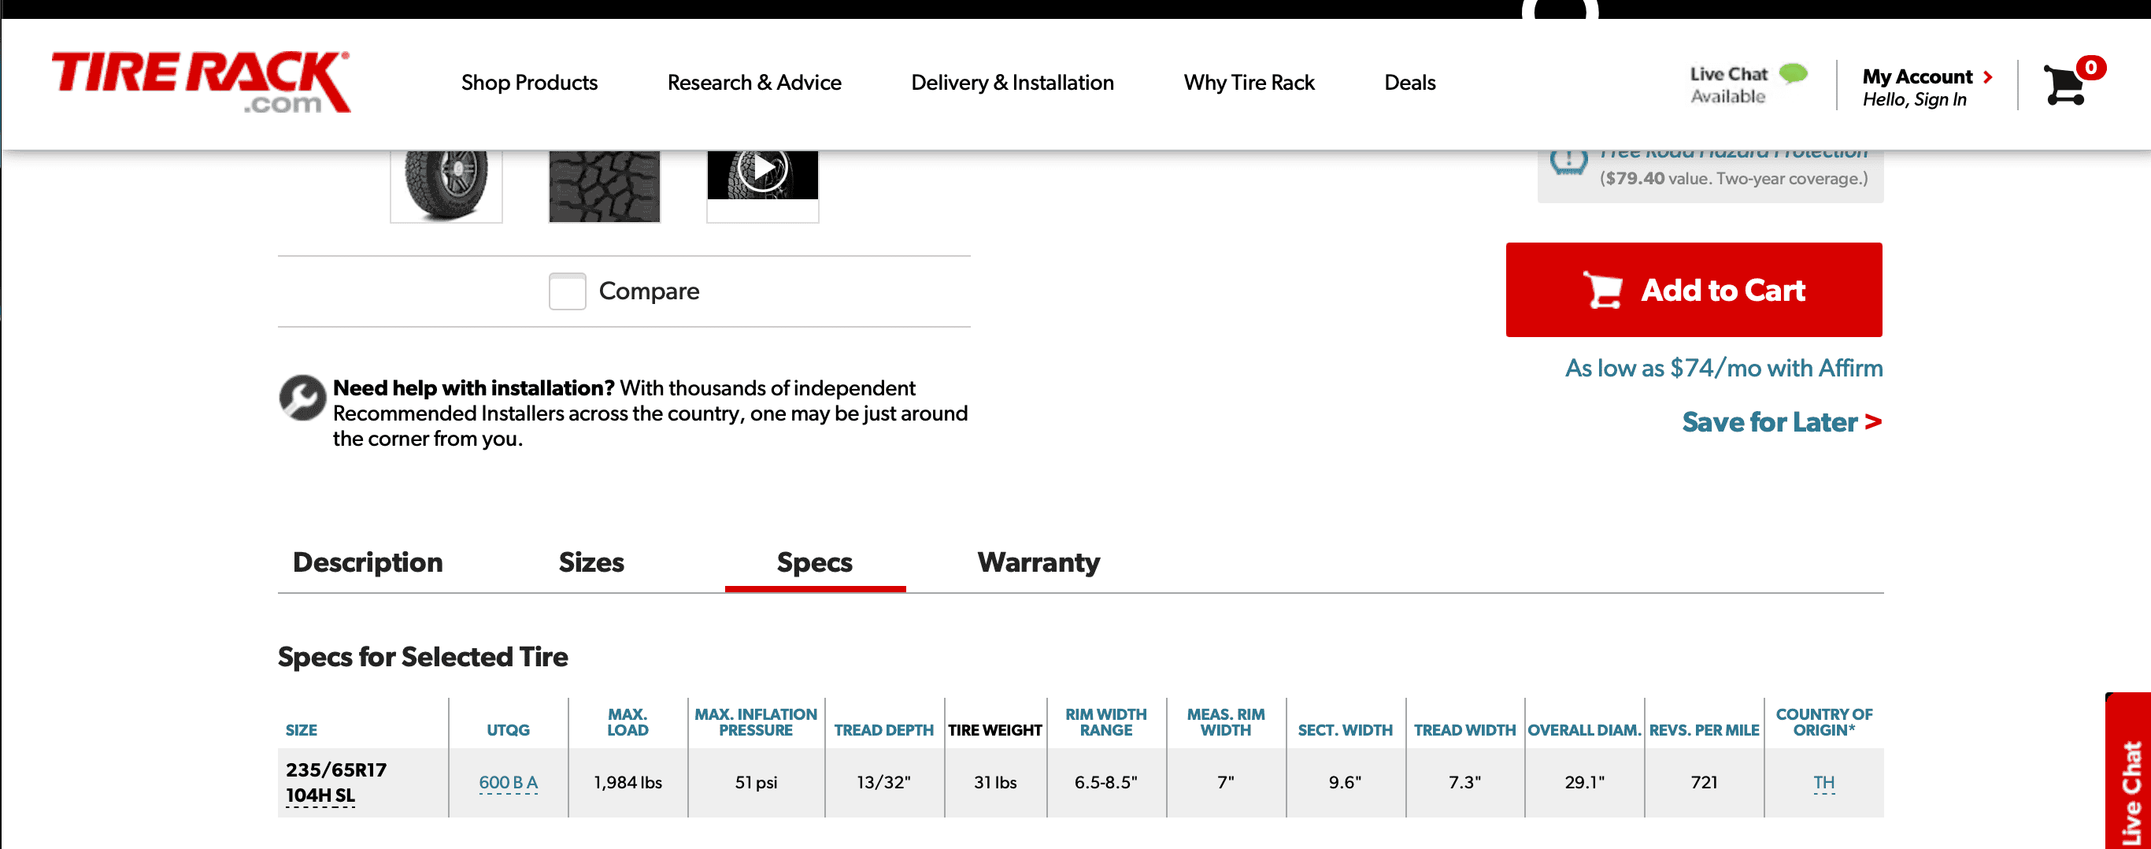Click the Add to Cart button

(1694, 290)
